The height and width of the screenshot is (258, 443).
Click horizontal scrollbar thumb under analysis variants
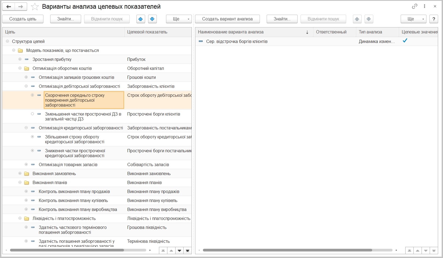[x=288, y=250]
